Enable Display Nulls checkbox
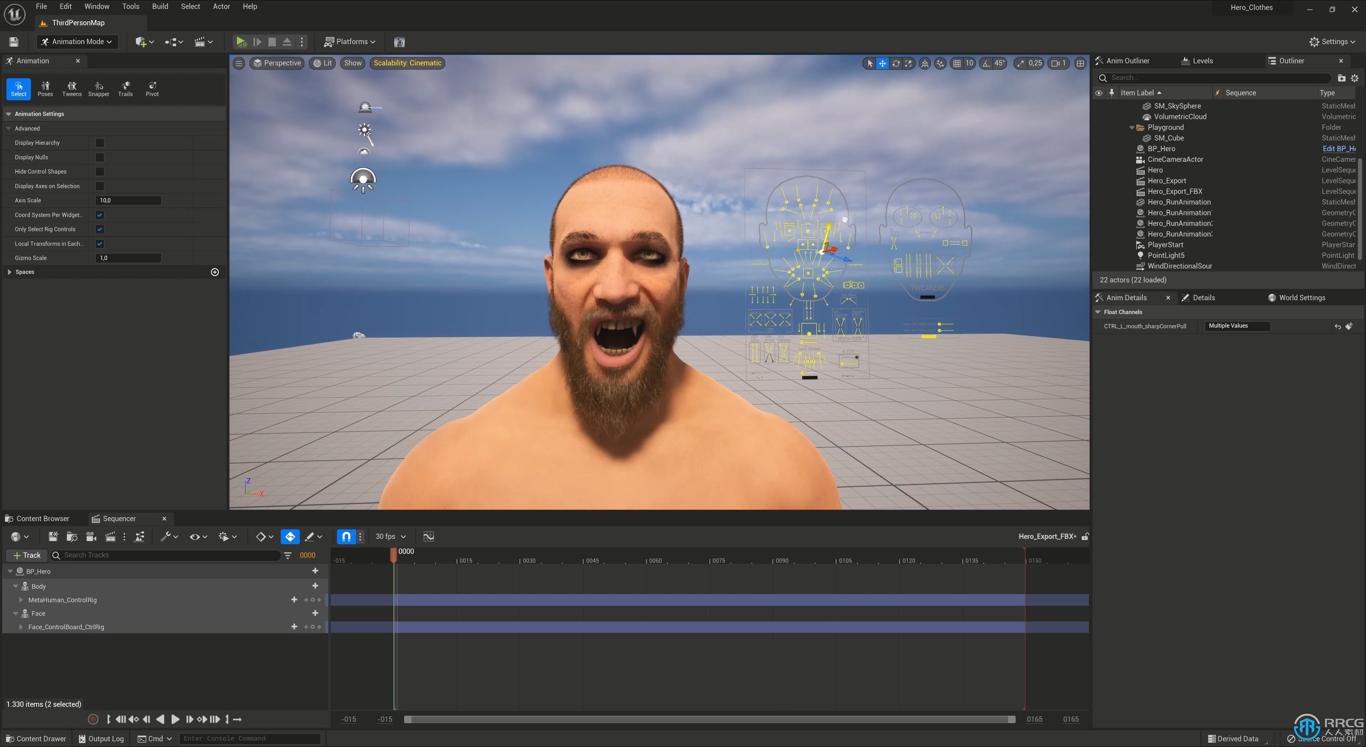The width and height of the screenshot is (1366, 747). pyautogui.click(x=100, y=157)
